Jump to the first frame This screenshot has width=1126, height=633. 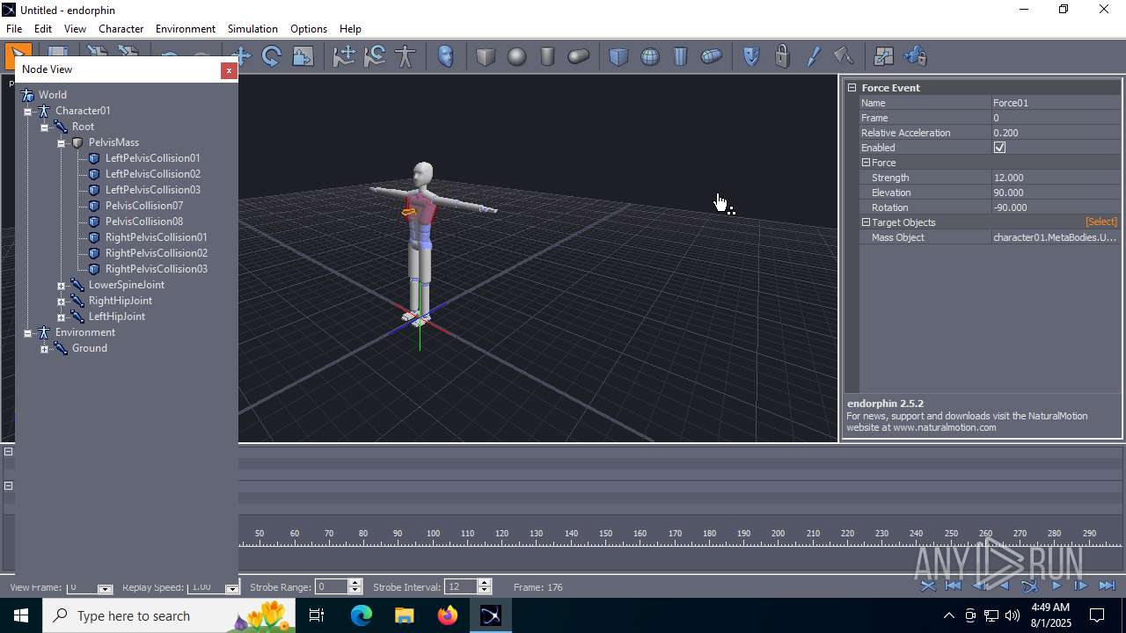953,586
